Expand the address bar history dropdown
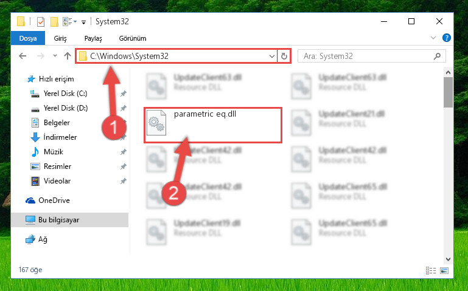 tap(271, 56)
